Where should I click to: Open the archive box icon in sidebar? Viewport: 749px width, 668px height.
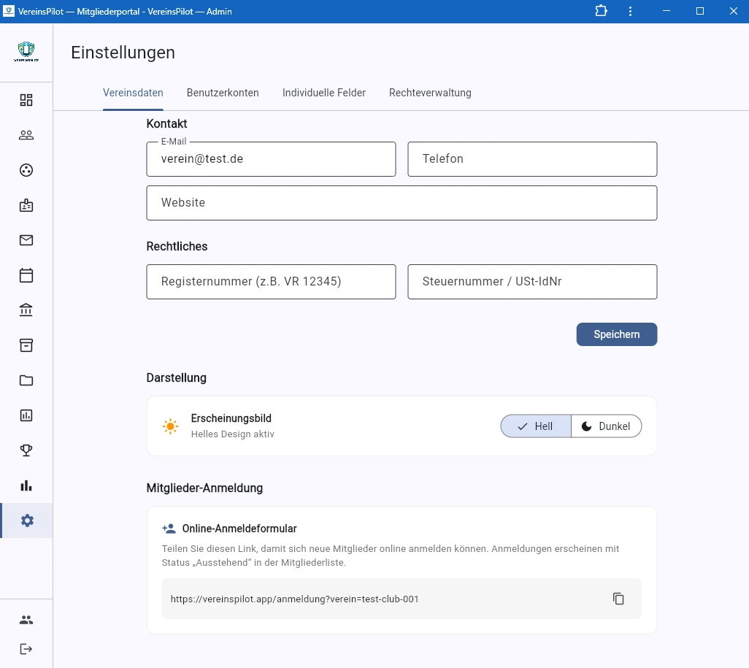pyautogui.click(x=26, y=345)
